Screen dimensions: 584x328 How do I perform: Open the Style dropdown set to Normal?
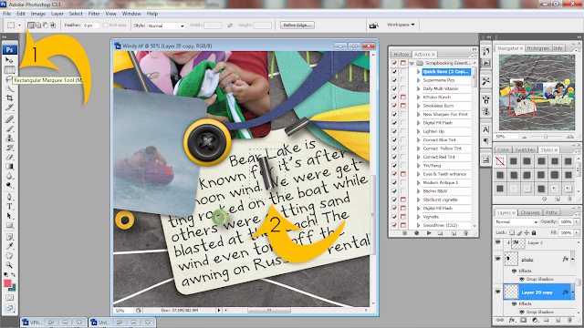[166, 26]
